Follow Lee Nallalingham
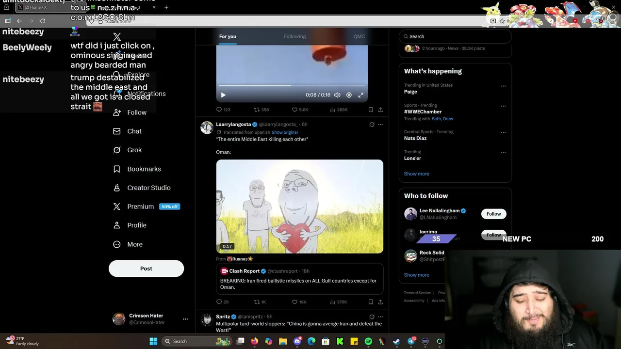Screen dimensions: 621x349 493,214
